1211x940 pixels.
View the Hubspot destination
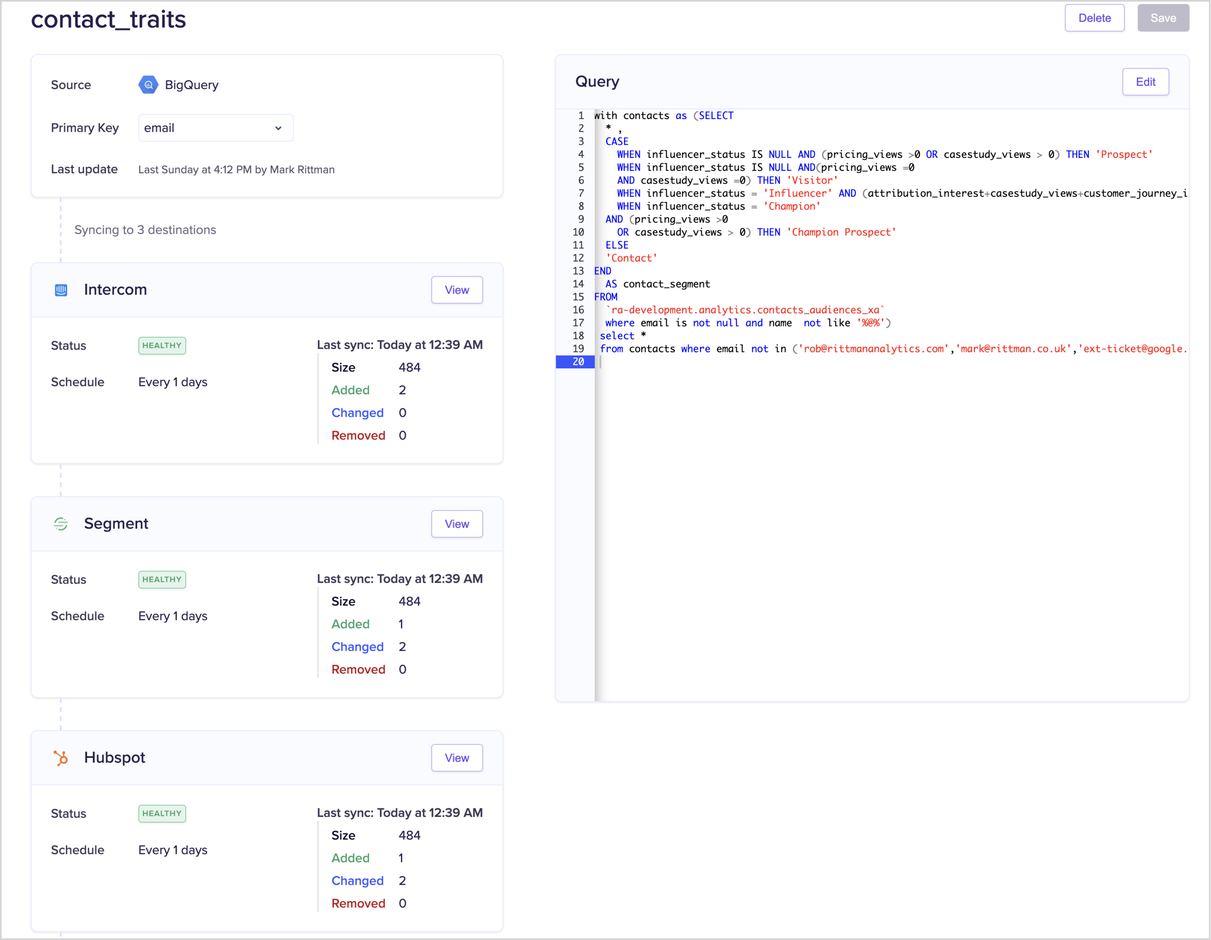click(x=456, y=757)
